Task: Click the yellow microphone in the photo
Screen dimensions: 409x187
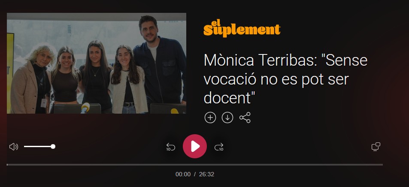Action: pos(85,108)
